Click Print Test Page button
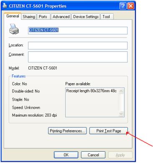 [x=109, y=131]
